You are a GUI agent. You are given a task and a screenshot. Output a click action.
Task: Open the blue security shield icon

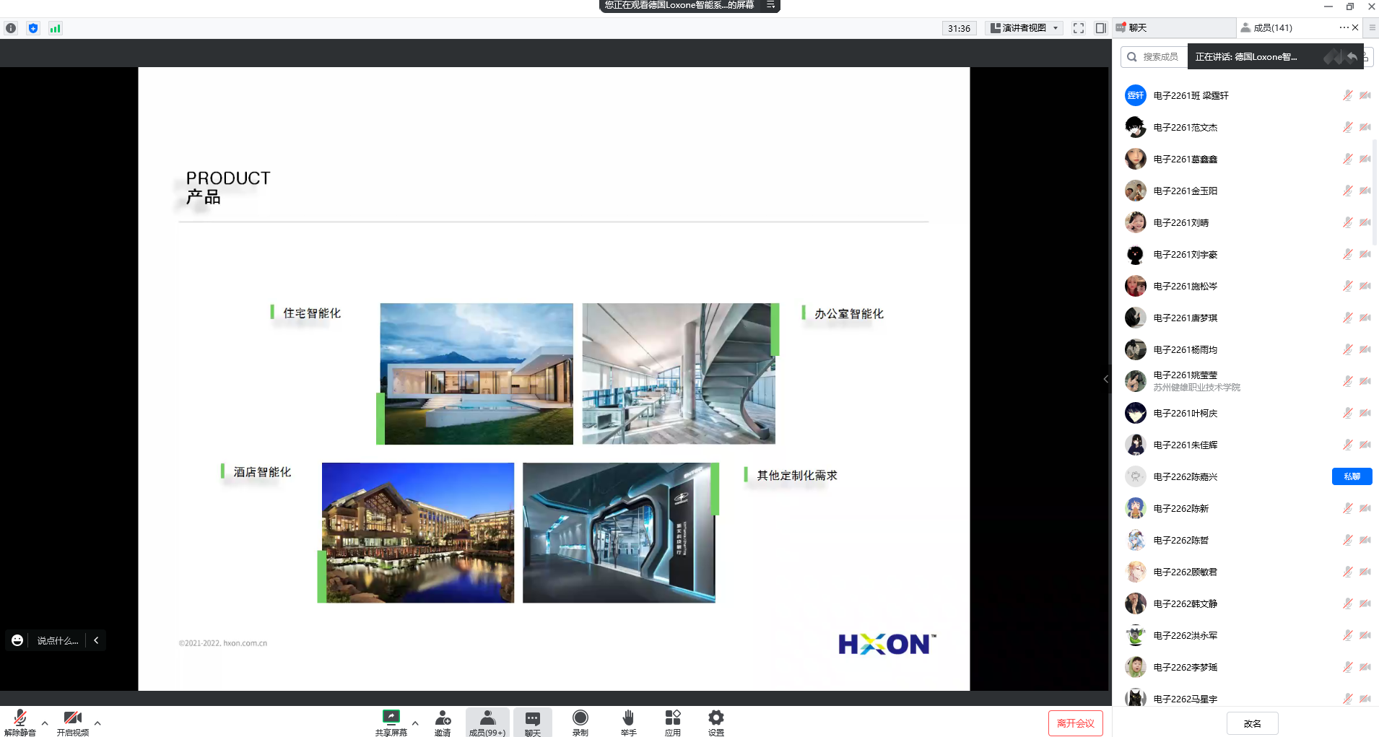pos(33,28)
